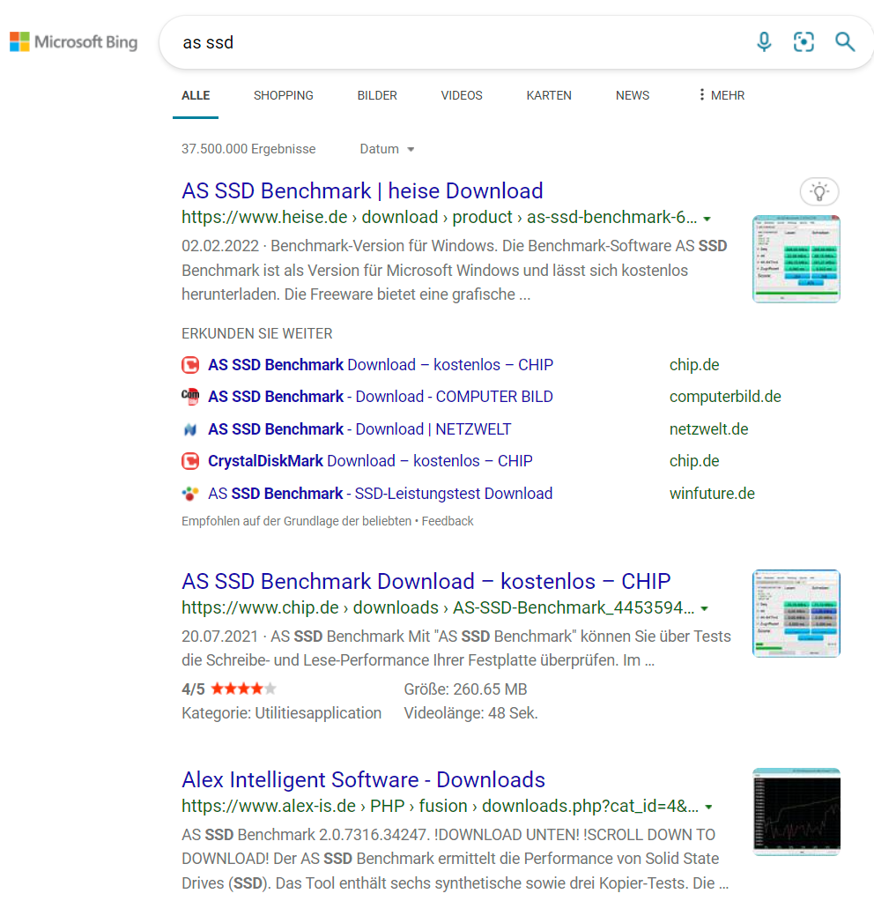Open 'Alex Intelligent Software - Downloads' result
Viewport: 874px width, 901px height.
364,779
